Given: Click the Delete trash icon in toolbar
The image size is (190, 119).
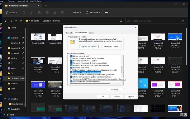Looking at the screenshot, I should 62,12.
